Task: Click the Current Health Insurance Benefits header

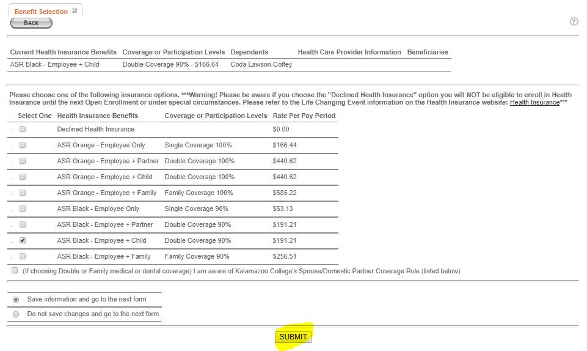Action: 64,52
